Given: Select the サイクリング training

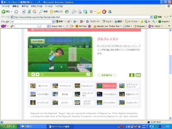Looking at the screenshot, I should click(x=62, y=86).
